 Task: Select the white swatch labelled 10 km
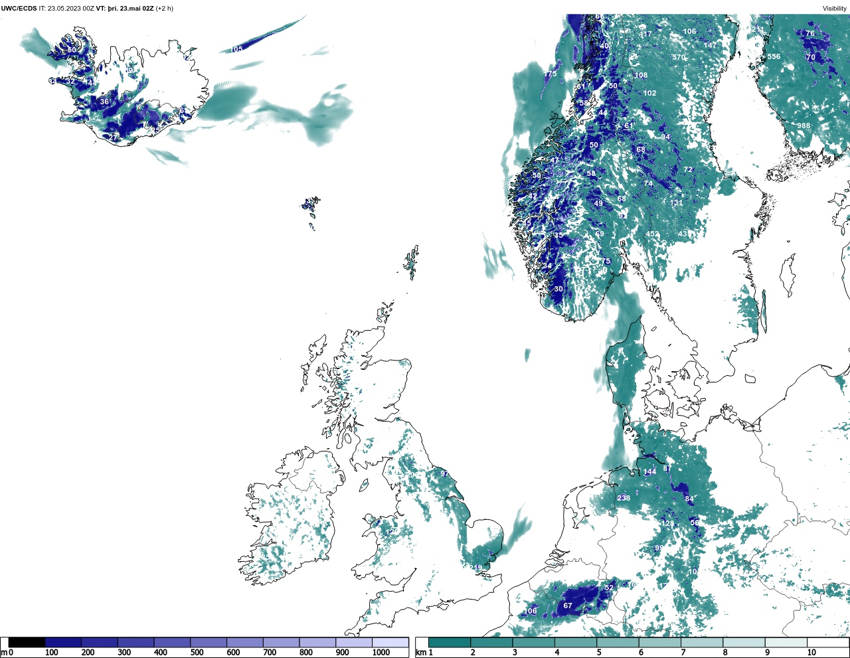click(x=828, y=642)
